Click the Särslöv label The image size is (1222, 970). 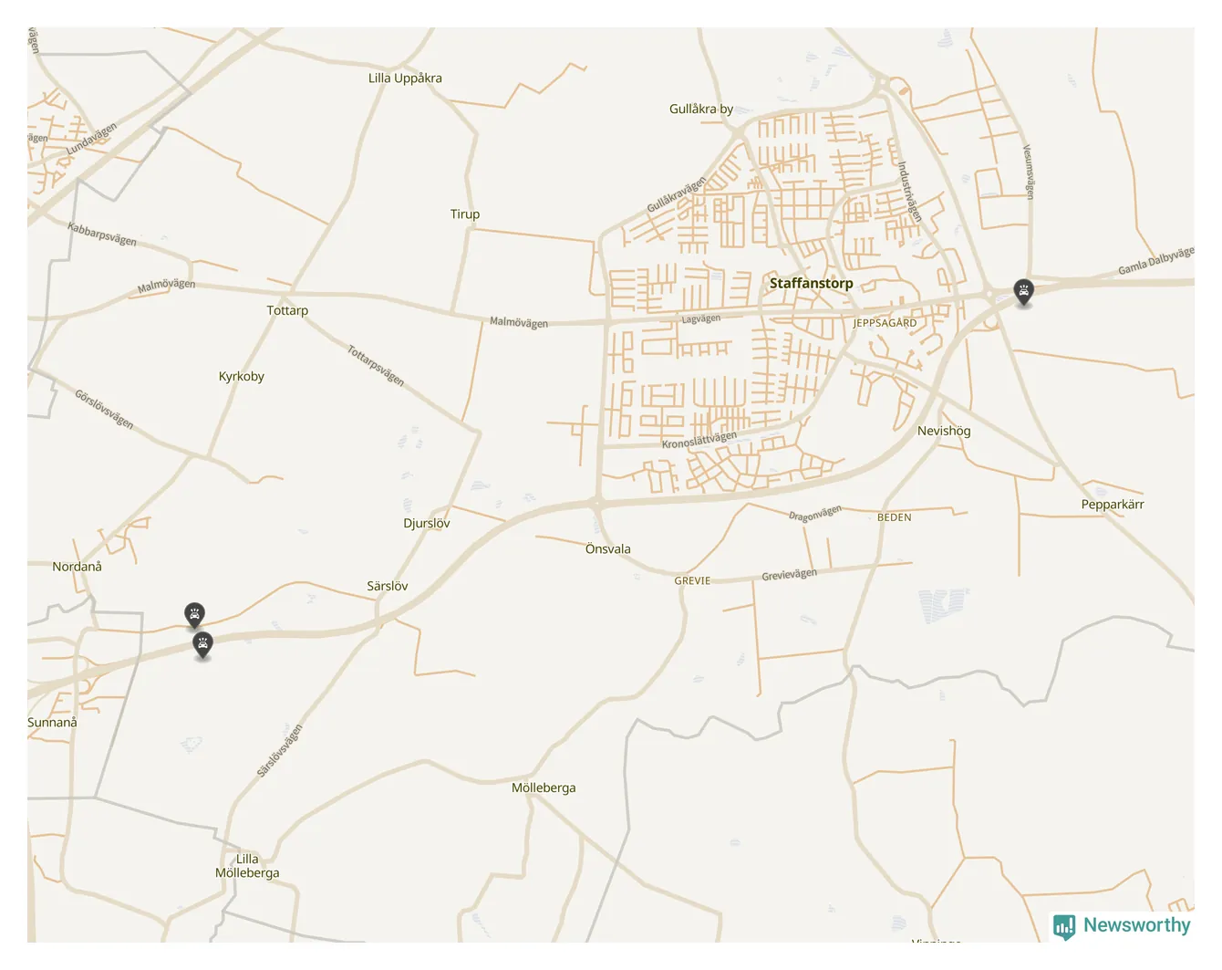(x=388, y=586)
